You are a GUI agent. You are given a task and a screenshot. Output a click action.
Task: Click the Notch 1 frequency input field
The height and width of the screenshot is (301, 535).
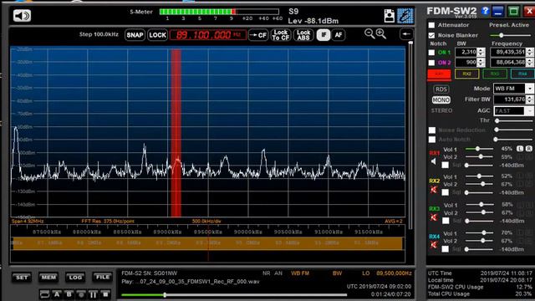click(x=508, y=52)
